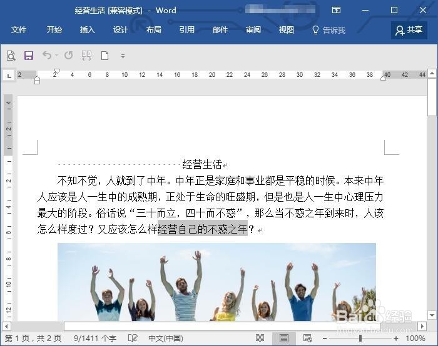The width and height of the screenshot is (438, 346).
Task: Switch to Print Layout view
Action: click(284, 339)
